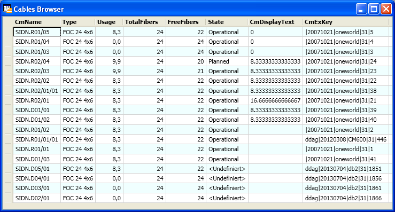Image resolution: width=395 pixels, height=212 pixels.
Task: Click the FreeFibers column header
Action: pos(185,22)
